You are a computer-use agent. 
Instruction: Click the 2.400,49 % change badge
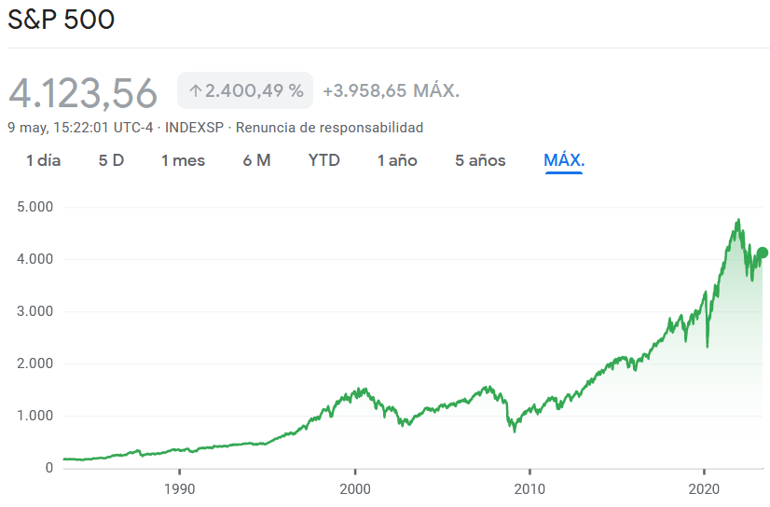(x=246, y=91)
